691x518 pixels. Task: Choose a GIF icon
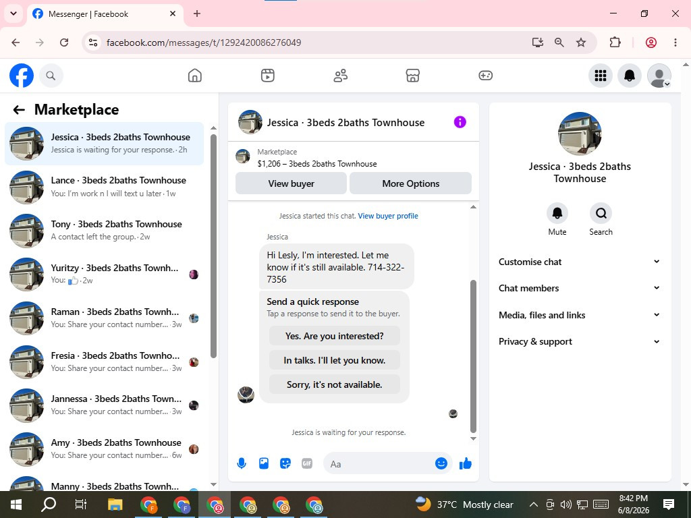pos(307,463)
